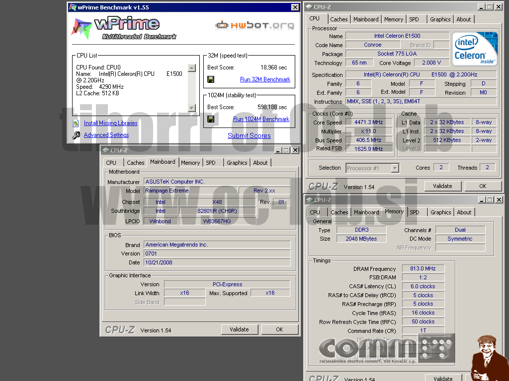Click the Command Rate value 1T
The image size is (509, 381).
(423, 330)
